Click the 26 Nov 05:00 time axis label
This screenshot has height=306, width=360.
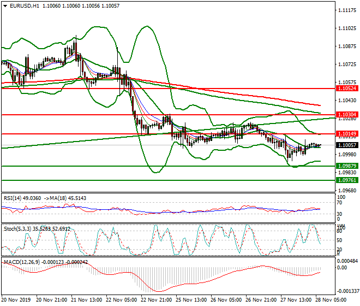pos(226,300)
